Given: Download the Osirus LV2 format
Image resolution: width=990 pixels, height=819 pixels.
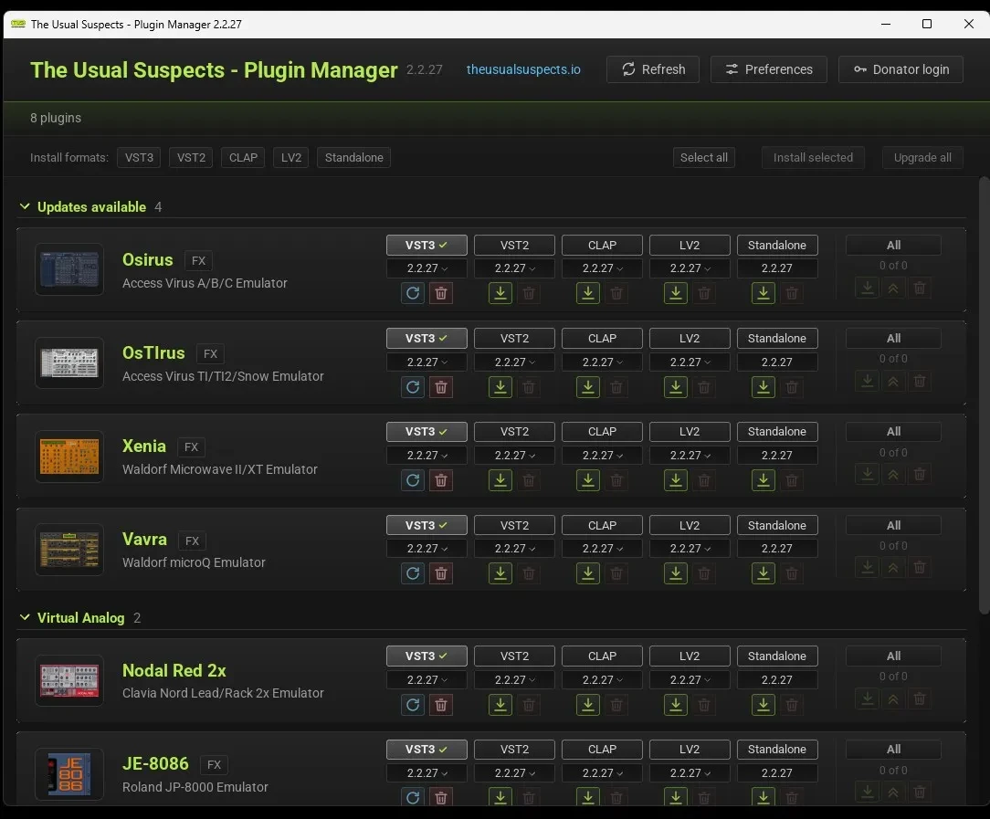Looking at the screenshot, I should click(676, 293).
